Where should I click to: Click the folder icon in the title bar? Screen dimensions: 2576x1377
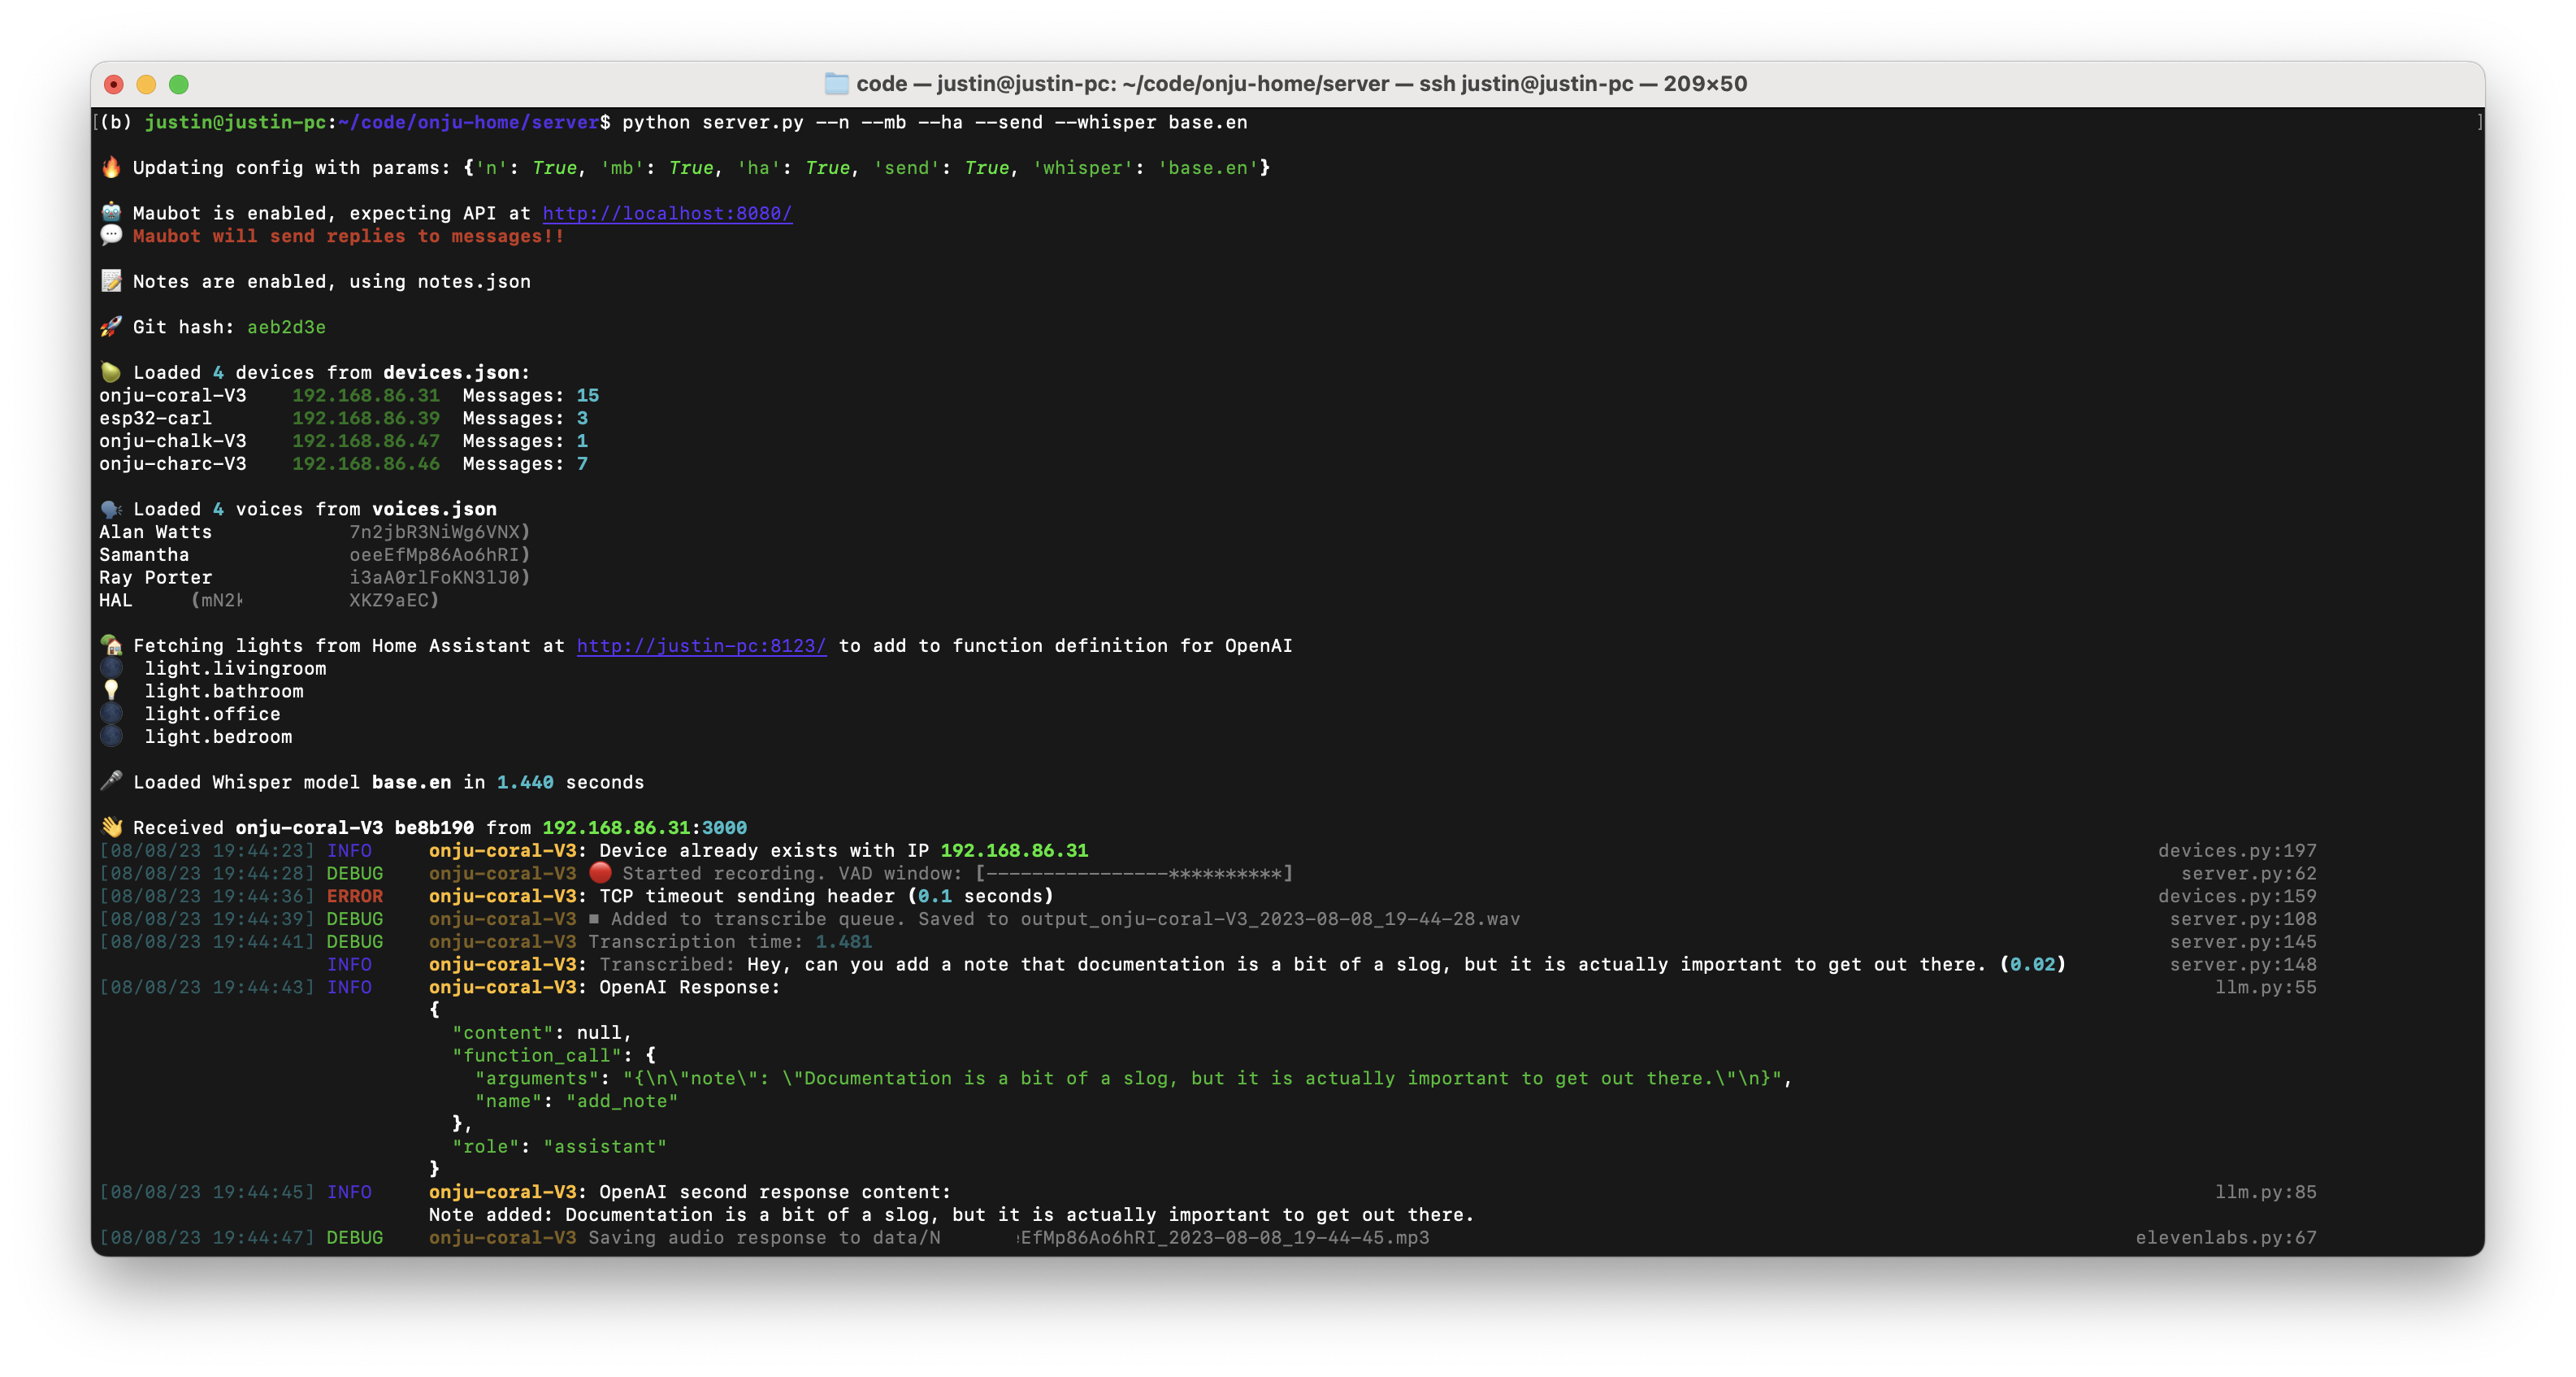click(836, 84)
